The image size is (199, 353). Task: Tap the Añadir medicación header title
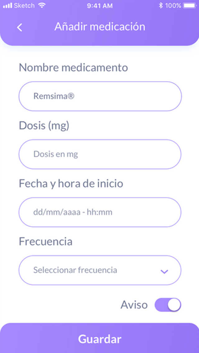[100, 27]
